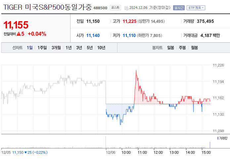Click the 12:00 time axis label
The width and height of the screenshot is (230, 159).
158,152
